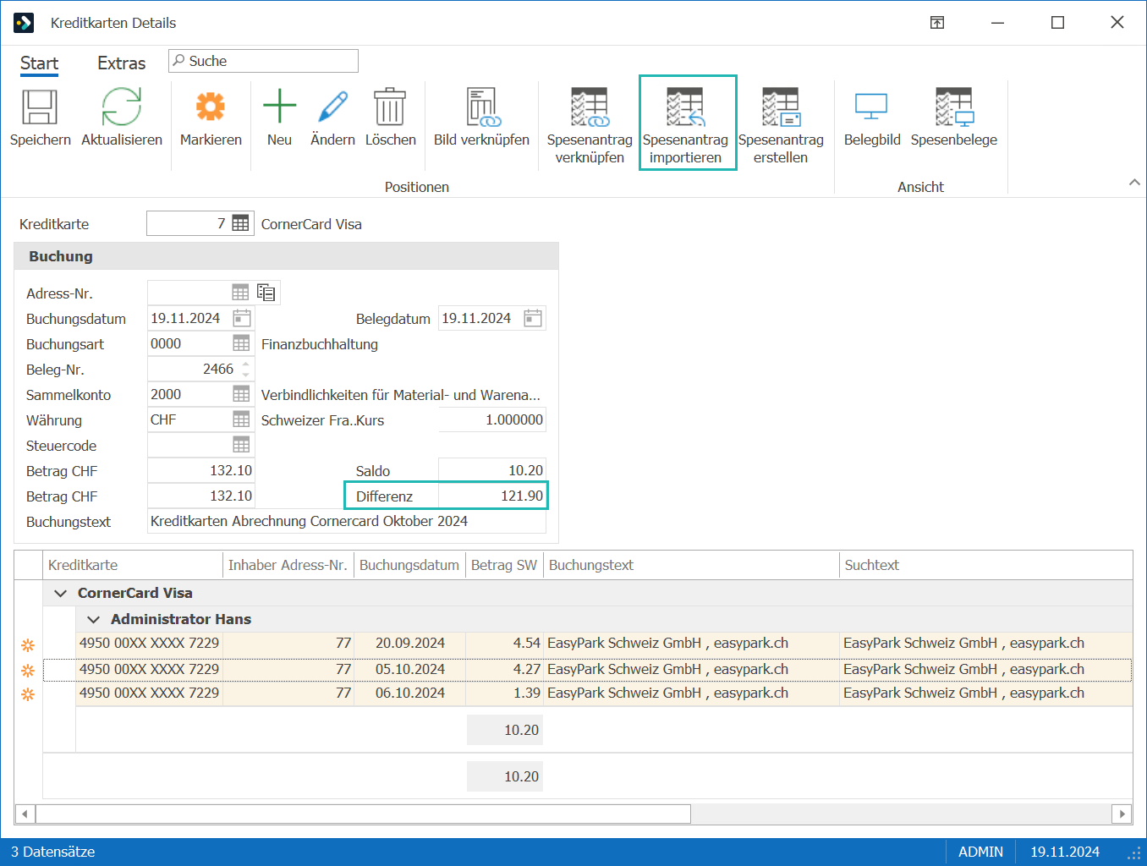
Task: Collapse the ribbon with the chevron
Action: (x=1134, y=183)
